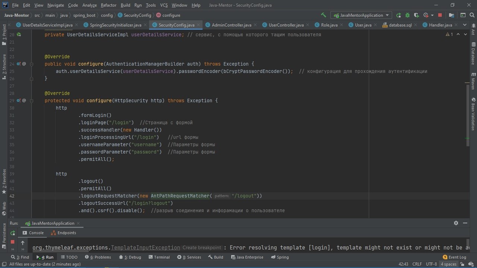Click the spring_boot breadcrumb

[x=84, y=15]
